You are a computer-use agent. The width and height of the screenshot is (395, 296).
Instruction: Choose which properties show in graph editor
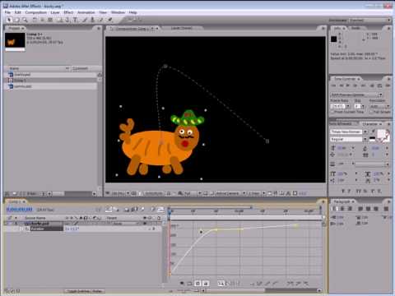[182, 284]
